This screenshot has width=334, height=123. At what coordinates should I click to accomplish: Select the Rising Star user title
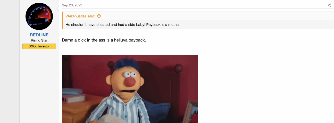(x=39, y=40)
